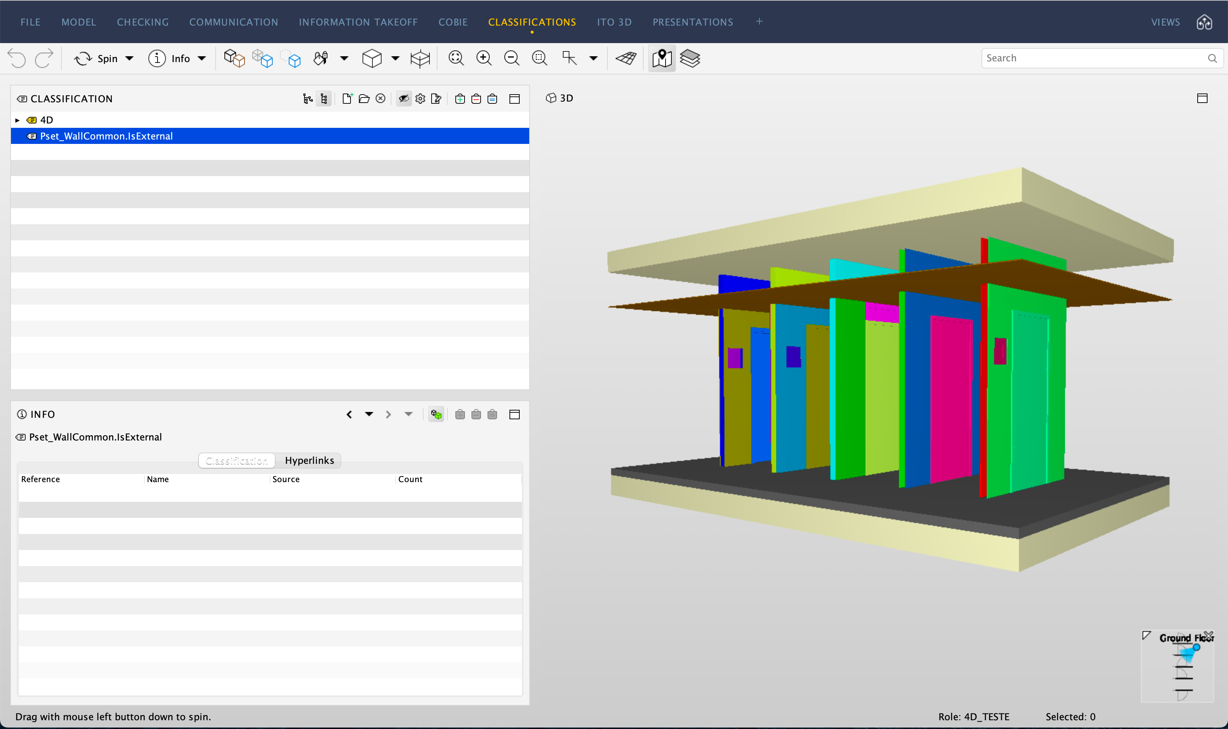Switch to the COBIE tab

[x=453, y=22]
